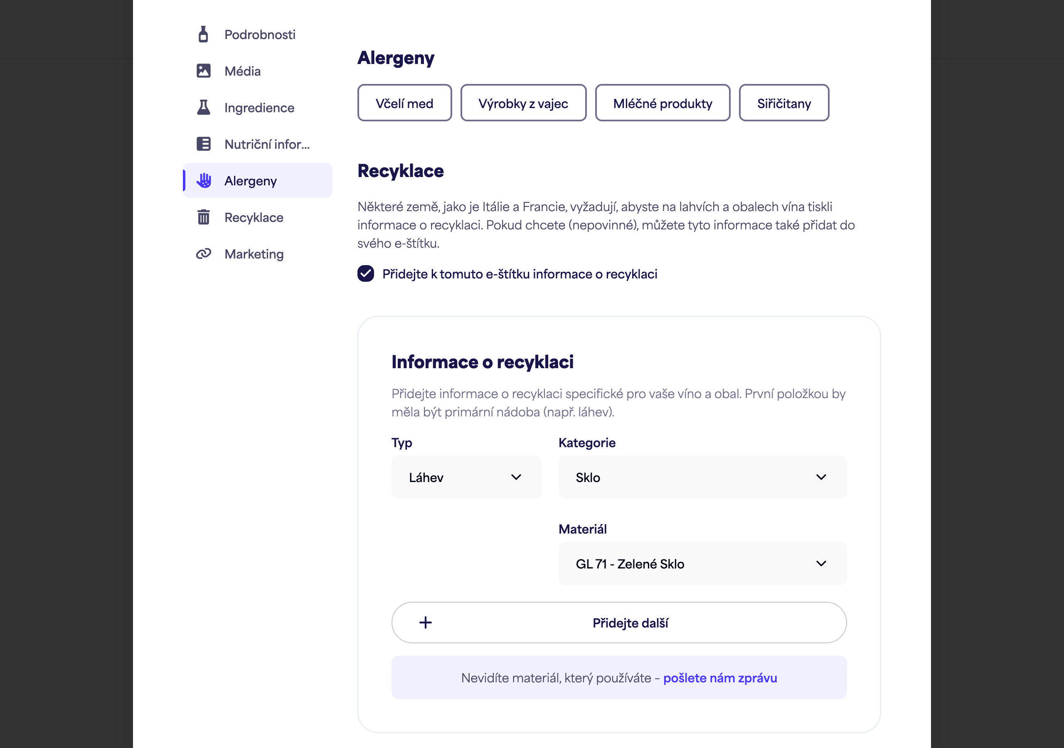The height and width of the screenshot is (748, 1064).
Task: Expand the Kategorie dropdown showing Sklo
Action: tap(702, 477)
